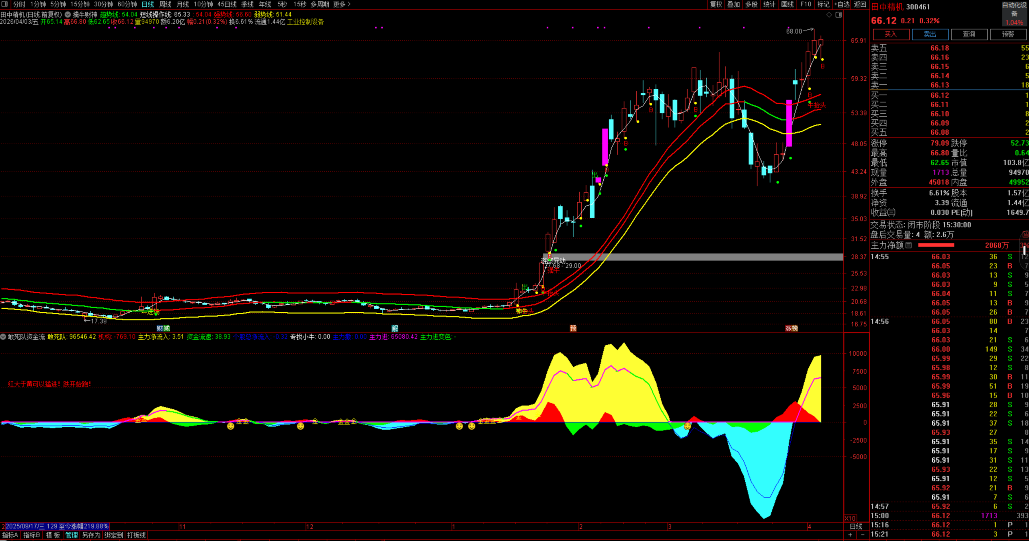Click the X10 scale marker in the indicator panel
Image resolution: width=1029 pixels, height=541 pixels.
(x=850, y=518)
